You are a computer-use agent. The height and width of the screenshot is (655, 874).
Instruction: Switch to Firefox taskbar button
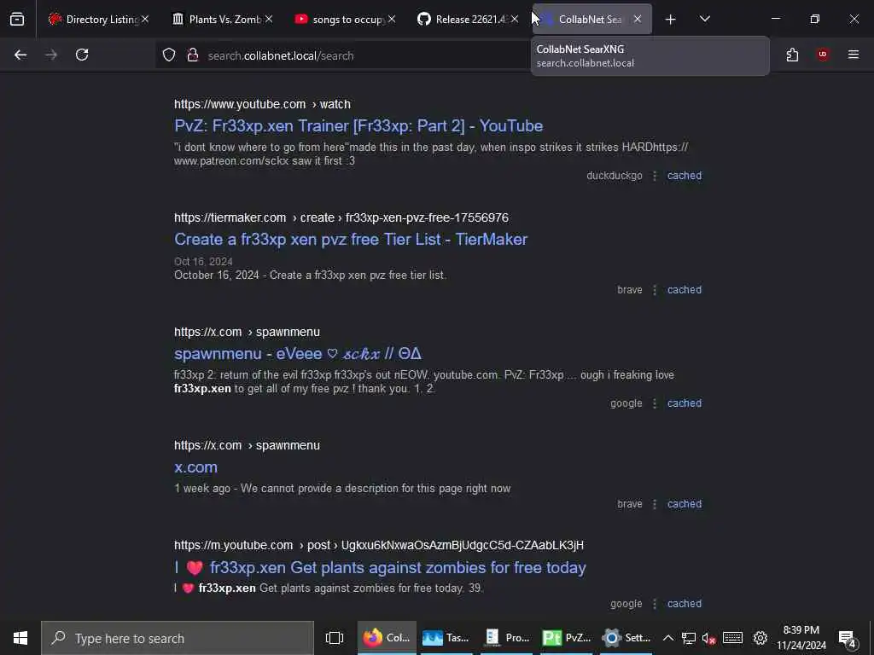[x=387, y=638]
